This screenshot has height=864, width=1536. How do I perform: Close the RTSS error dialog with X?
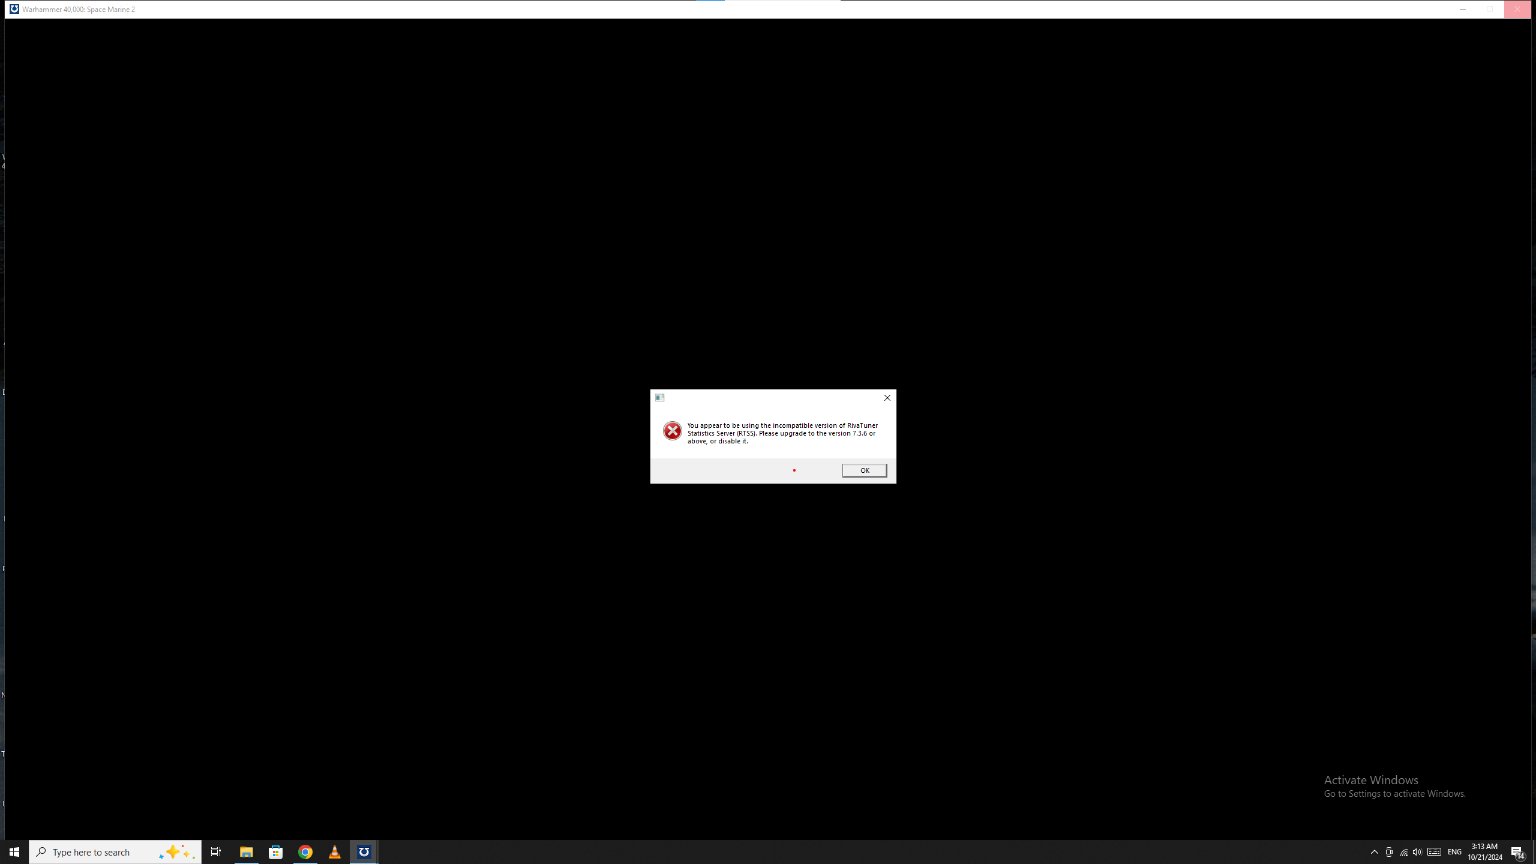[x=887, y=398]
